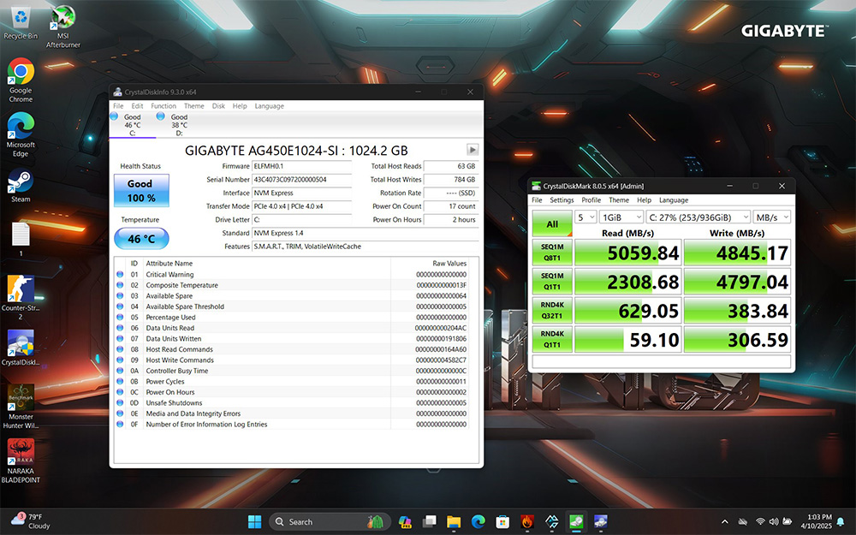Open the Theme menu in CrystalDiskMark
This screenshot has width=856, height=535.
pos(619,200)
